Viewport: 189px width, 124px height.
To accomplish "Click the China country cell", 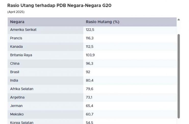I will coord(15,63).
